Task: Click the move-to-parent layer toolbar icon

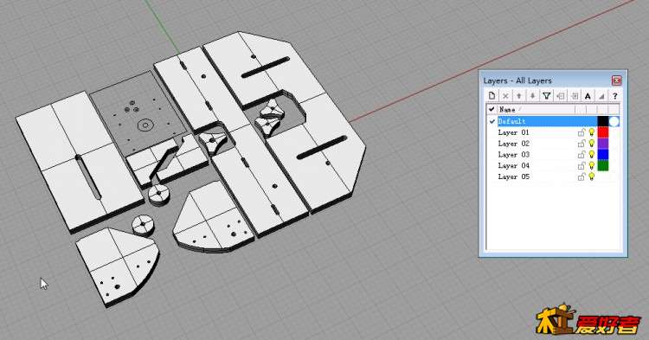Action: pyautogui.click(x=561, y=96)
